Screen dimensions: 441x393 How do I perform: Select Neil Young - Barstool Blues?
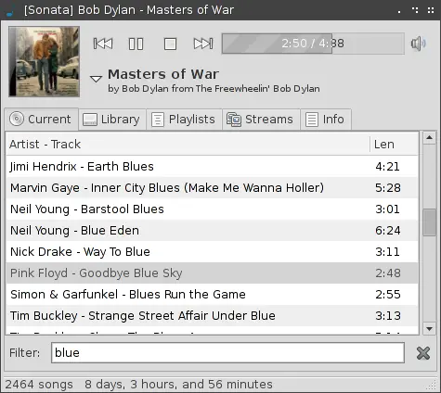pyautogui.click(x=212, y=209)
